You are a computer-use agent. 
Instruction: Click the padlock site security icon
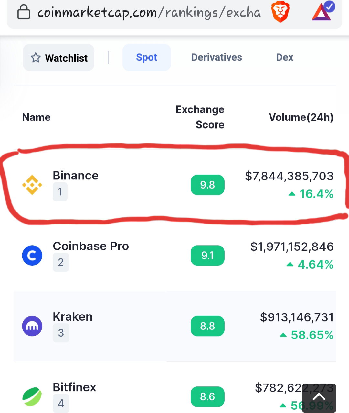coord(23,13)
